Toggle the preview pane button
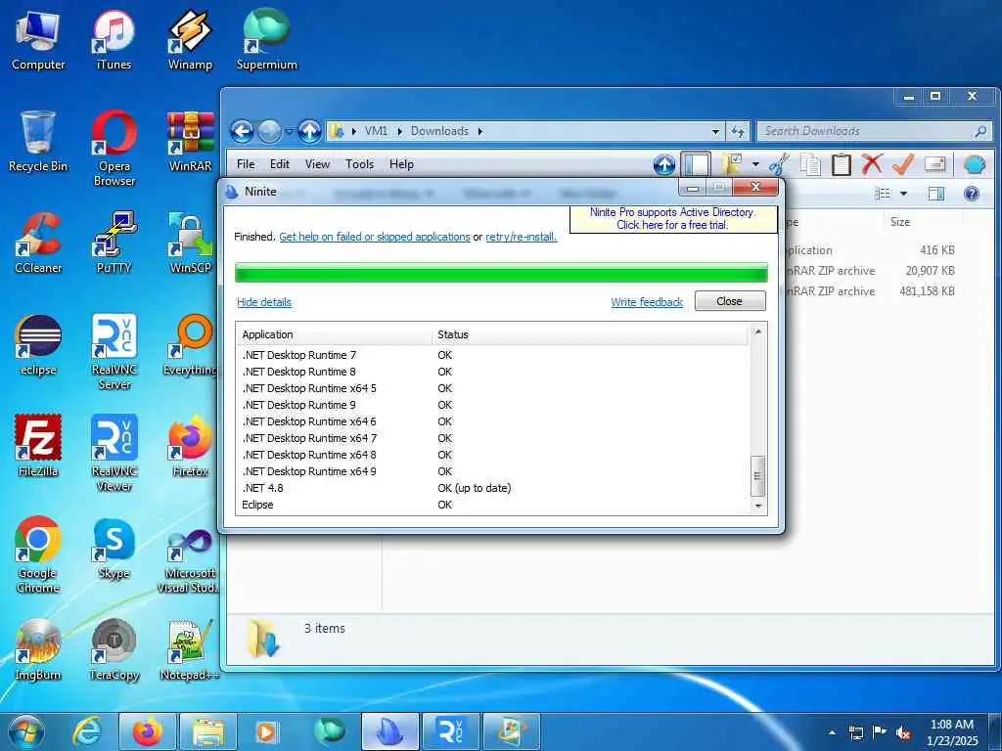This screenshot has width=1002, height=751. [x=936, y=194]
